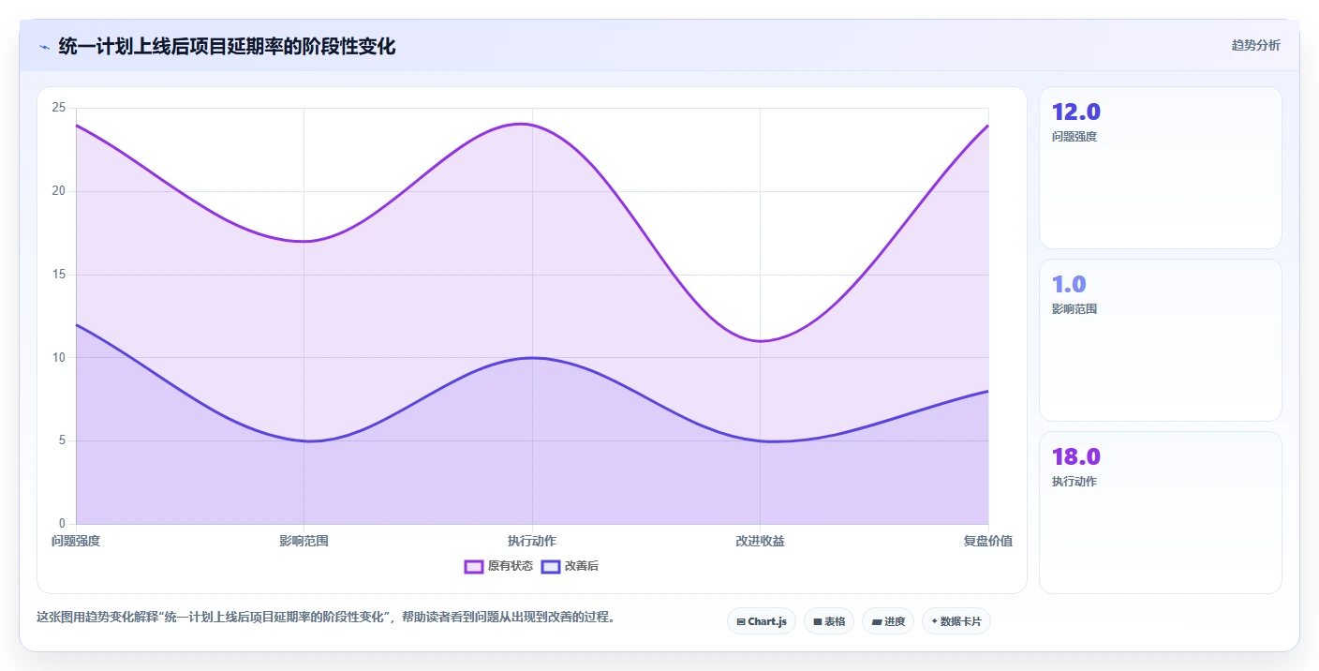Open the 1.0 影响范围 data card

(x=1160, y=340)
